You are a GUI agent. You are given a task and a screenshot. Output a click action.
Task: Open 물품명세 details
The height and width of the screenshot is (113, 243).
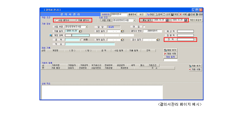click(132, 14)
